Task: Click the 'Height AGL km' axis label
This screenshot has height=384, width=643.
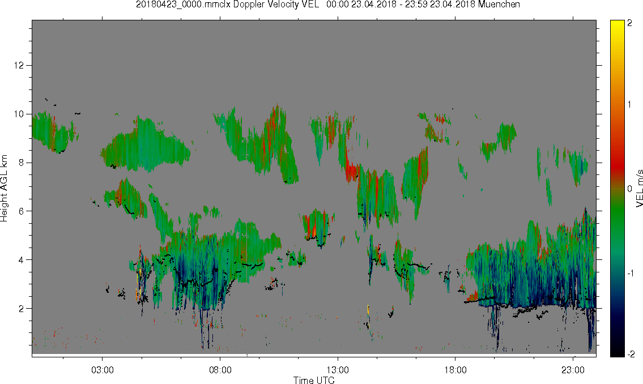Action: [x=4, y=189]
